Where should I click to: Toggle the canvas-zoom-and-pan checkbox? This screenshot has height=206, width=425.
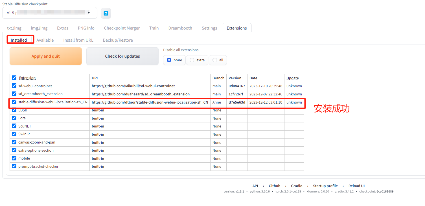[14, 142]
